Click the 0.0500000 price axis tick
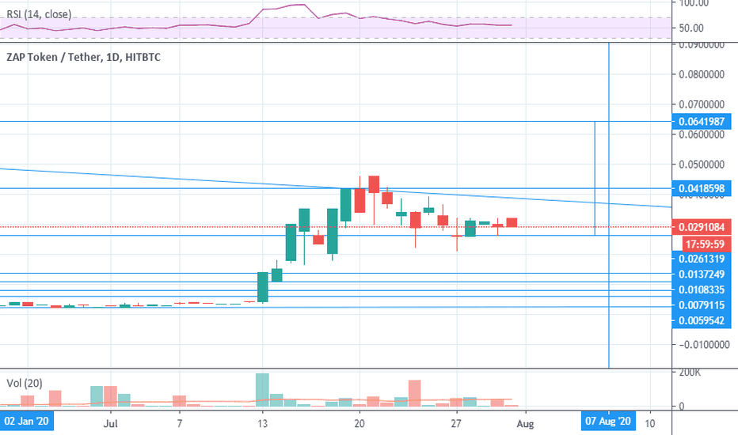The width and height of the screenshot is (738, 435). [x=702, y=165]
